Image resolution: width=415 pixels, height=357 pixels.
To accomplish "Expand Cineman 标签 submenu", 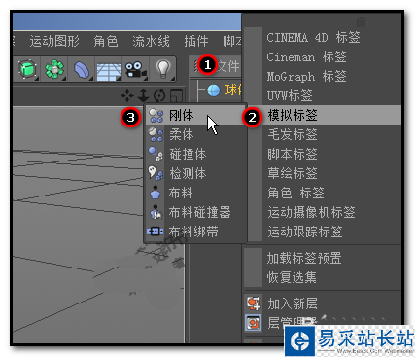I will coord(323,56).
